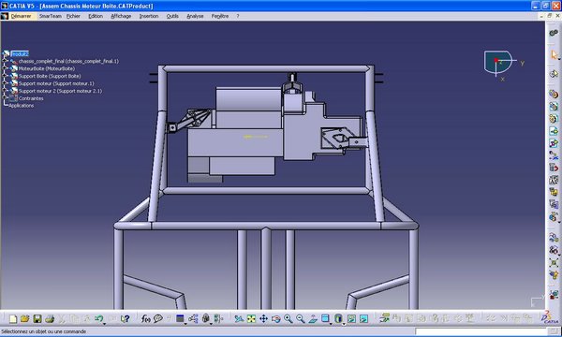Expand the Support moteur.1 tree node
The image size is (562, 337).
[5, 83]
